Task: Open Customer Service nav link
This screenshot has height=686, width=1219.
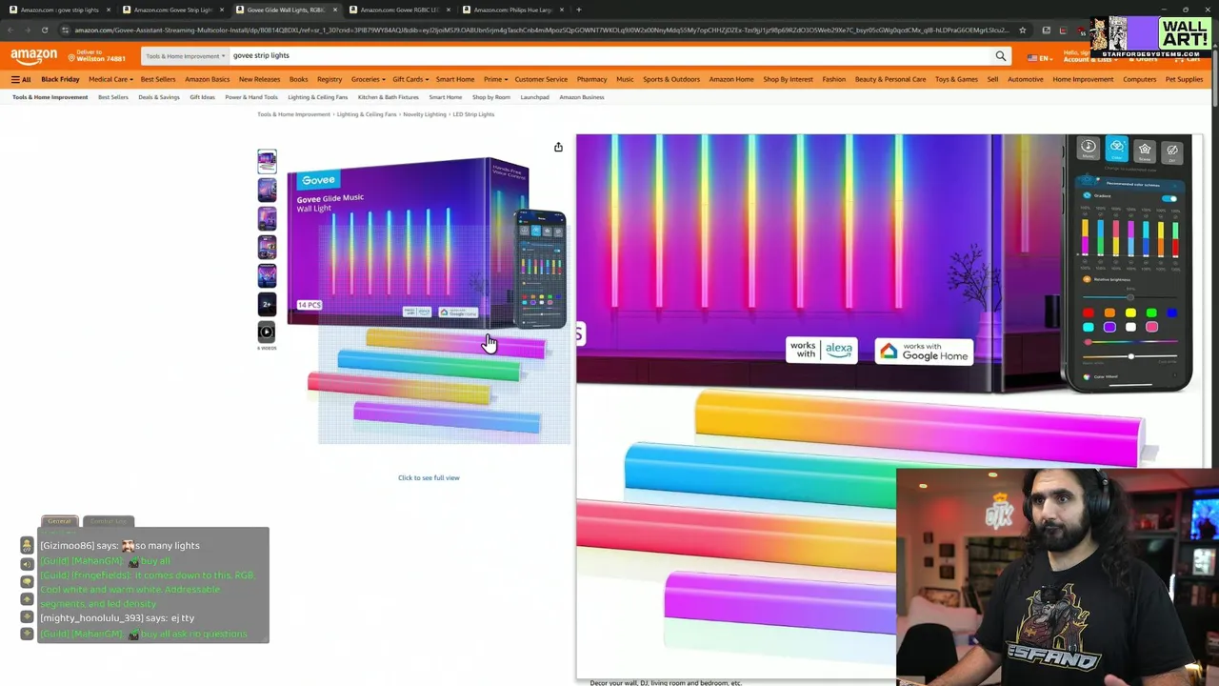Action: pyautogui.click(x=541, y=79)
